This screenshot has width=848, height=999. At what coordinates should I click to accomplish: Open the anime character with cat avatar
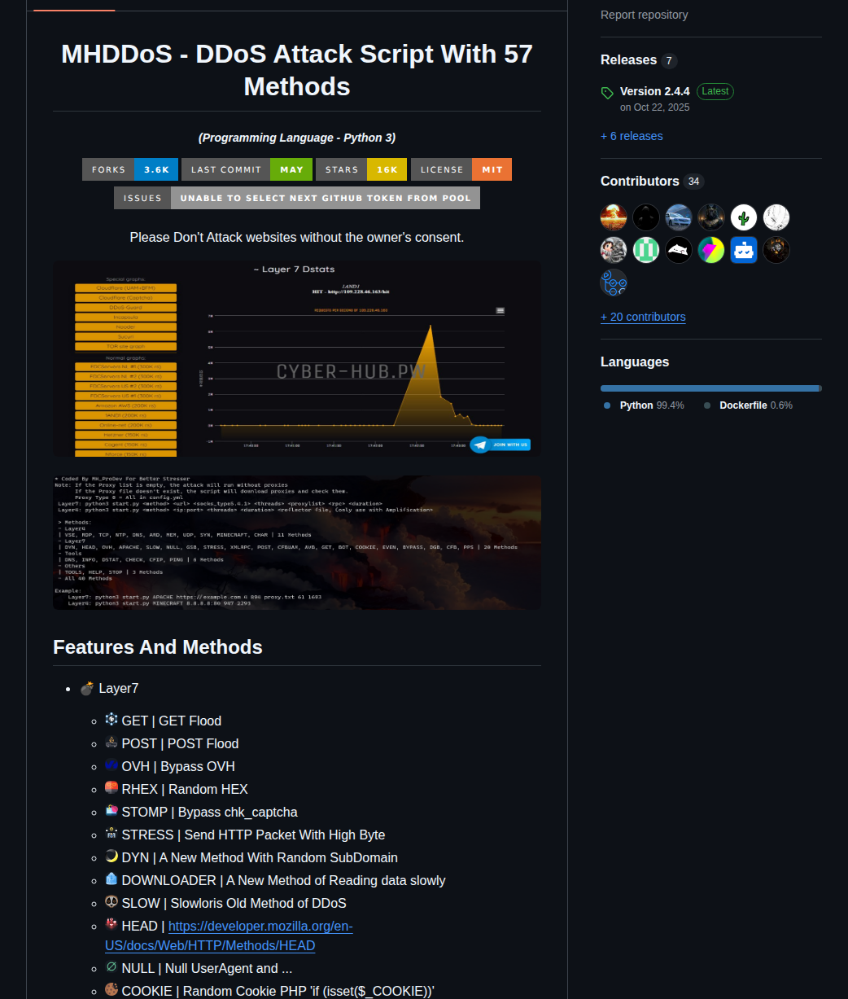[x=614, y=250]
